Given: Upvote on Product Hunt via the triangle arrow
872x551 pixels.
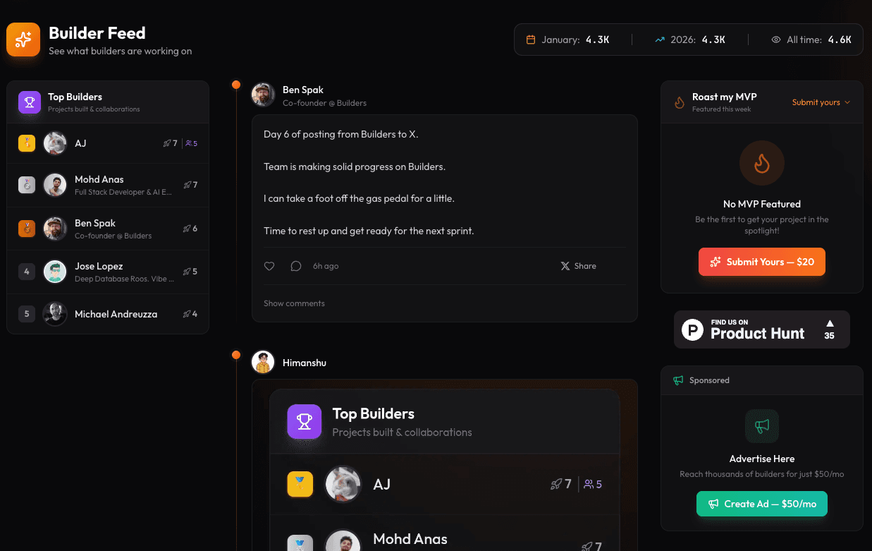Looking at the screenshot, I should click(x=830, y=323).
